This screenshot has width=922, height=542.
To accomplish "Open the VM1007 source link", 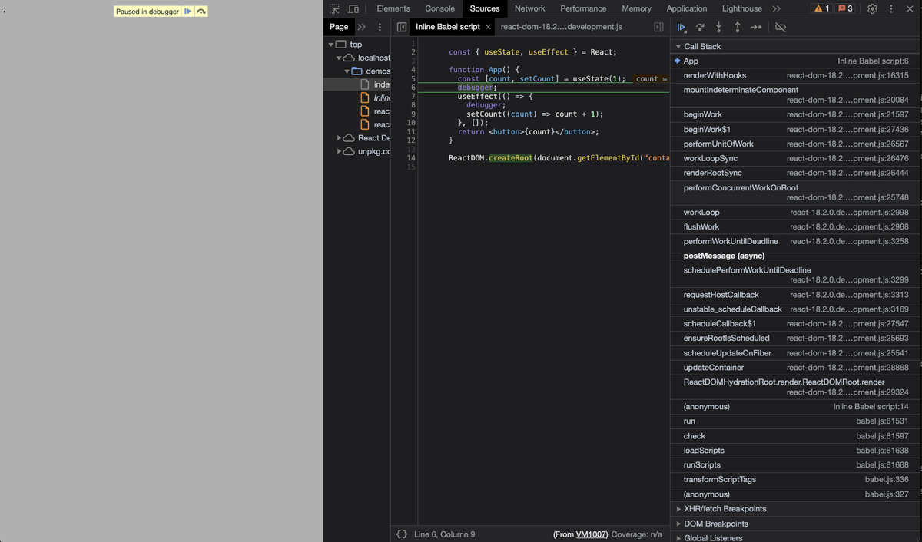I will pyautogui.click(x=592, y=534).
